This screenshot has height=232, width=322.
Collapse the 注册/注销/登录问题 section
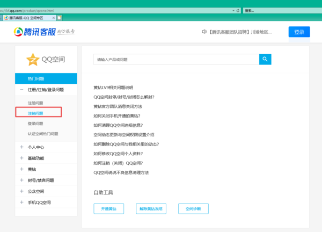coord(21,90)
